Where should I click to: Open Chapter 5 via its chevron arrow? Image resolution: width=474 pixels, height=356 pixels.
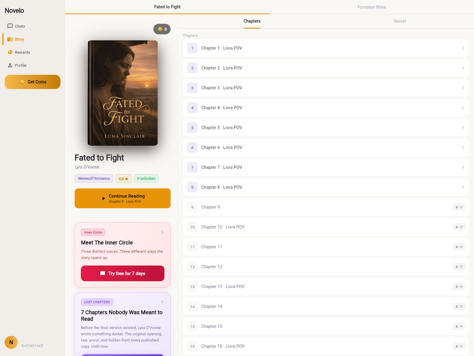(x=463, y=128)
